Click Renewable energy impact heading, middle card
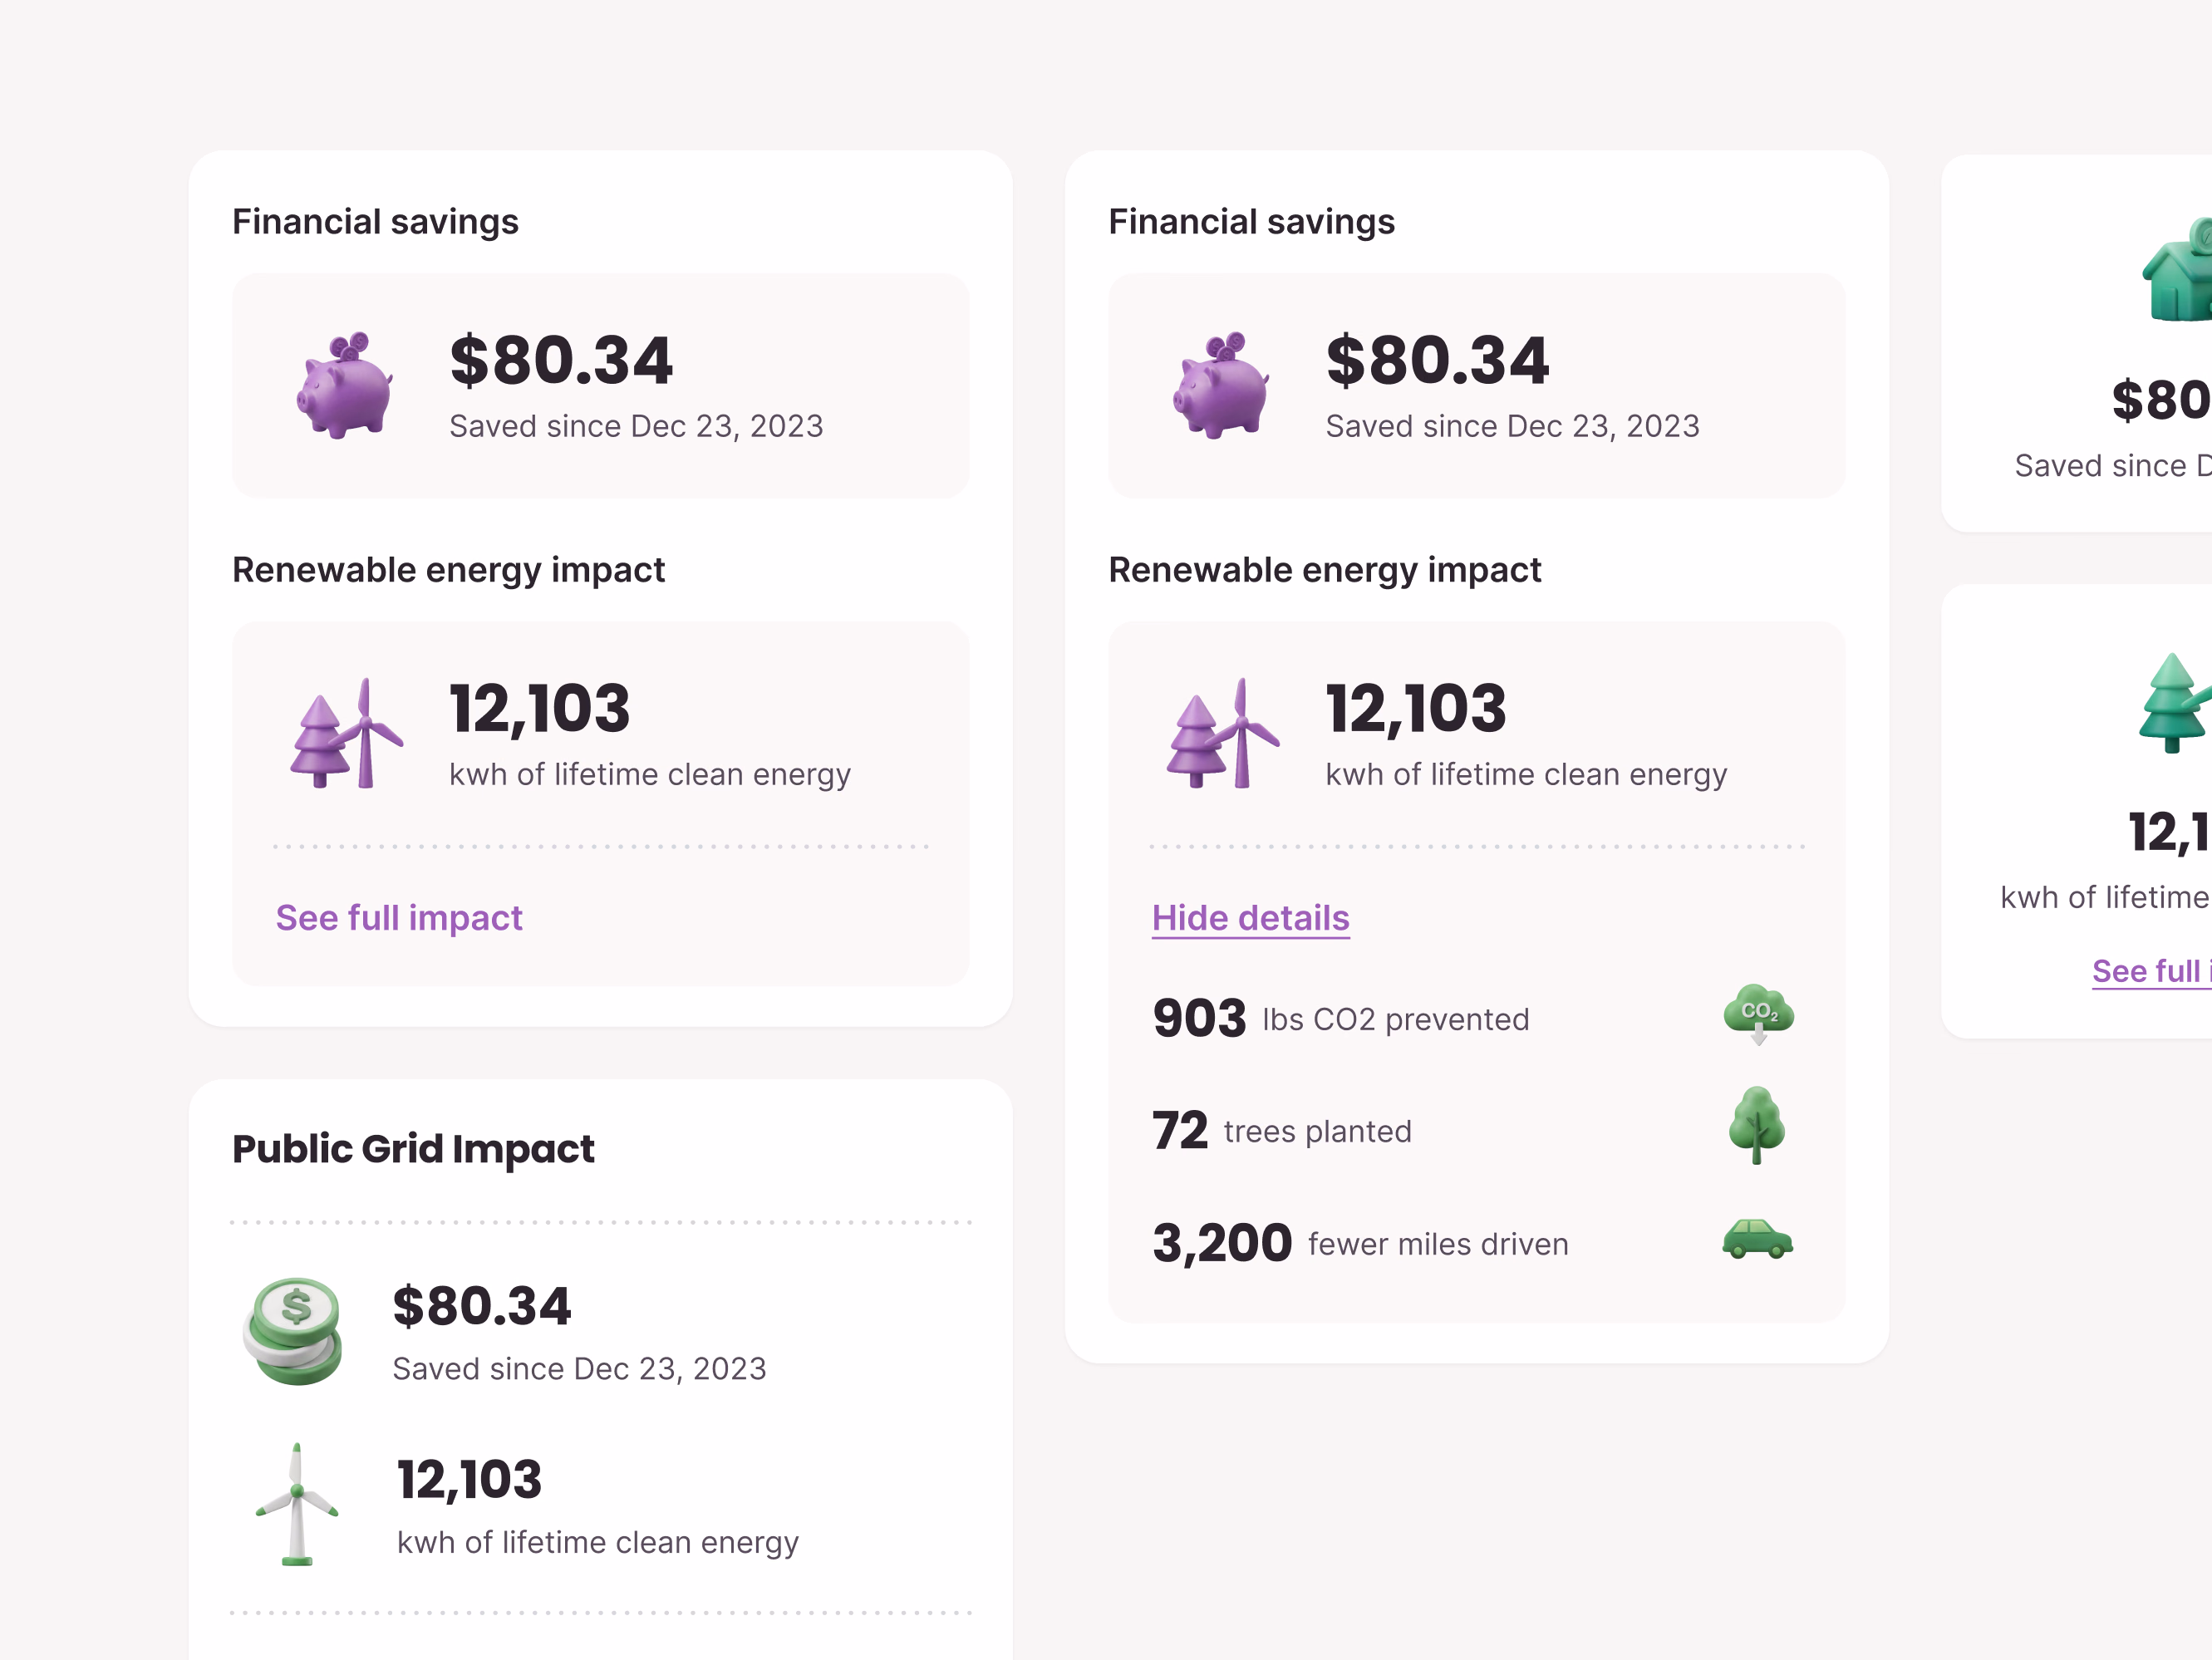Viewport: 2212px width, 1660px height. (x=1324, y=570)
